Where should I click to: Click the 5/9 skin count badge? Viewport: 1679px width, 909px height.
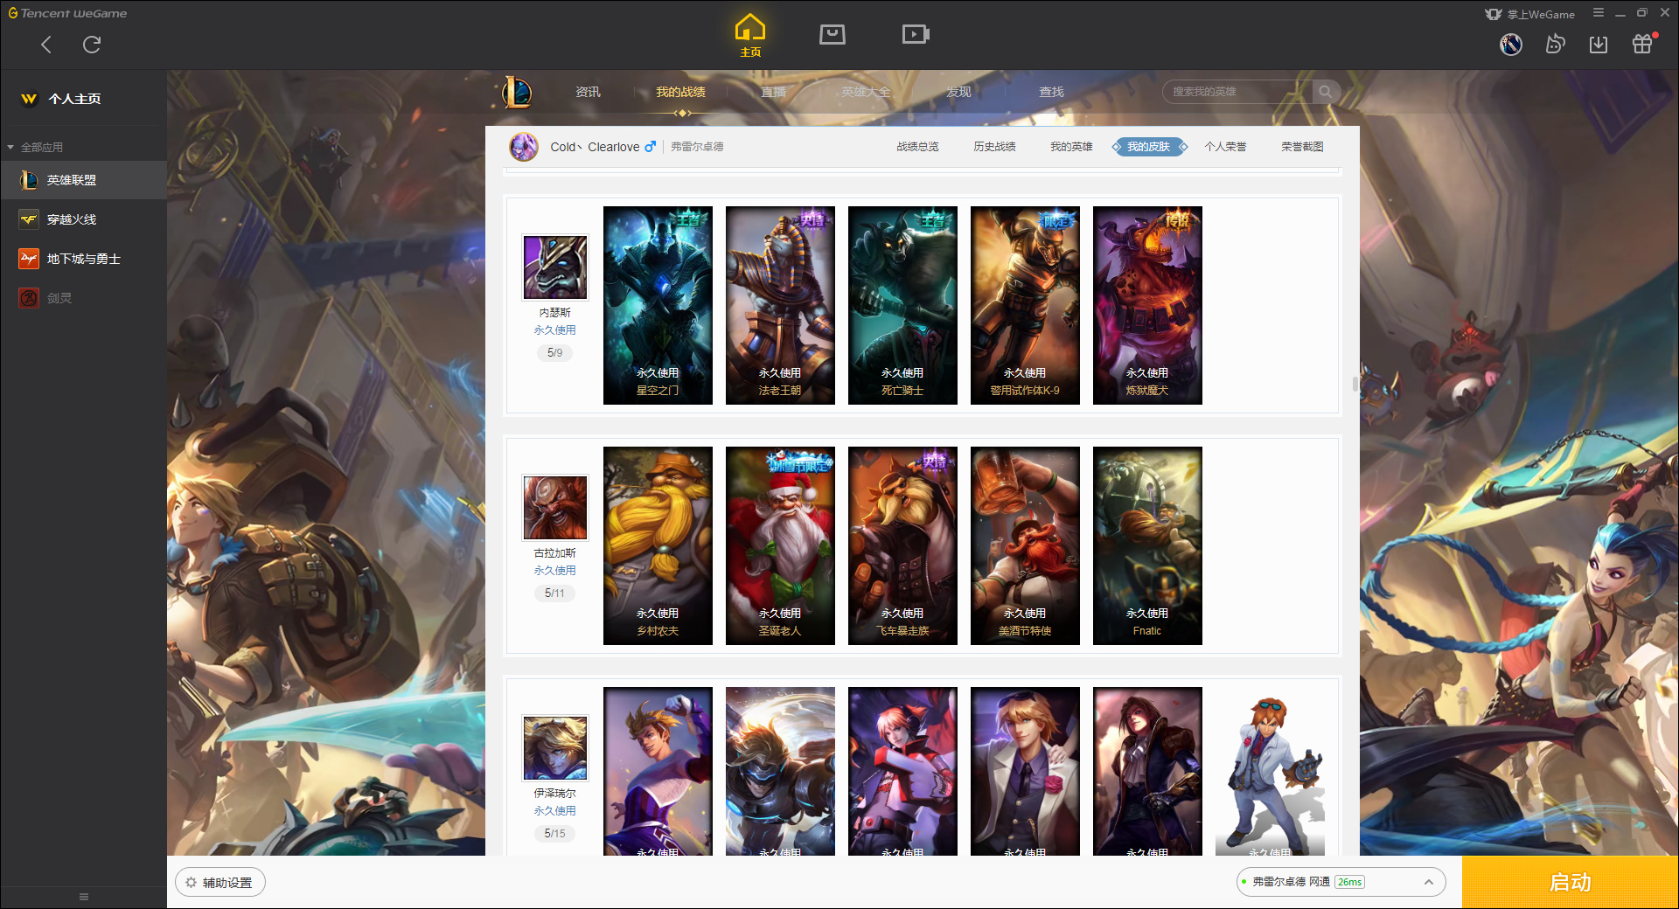(x=555, y=353)
